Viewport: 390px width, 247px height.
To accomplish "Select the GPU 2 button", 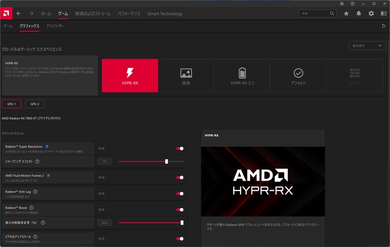I will coord(35,104).
